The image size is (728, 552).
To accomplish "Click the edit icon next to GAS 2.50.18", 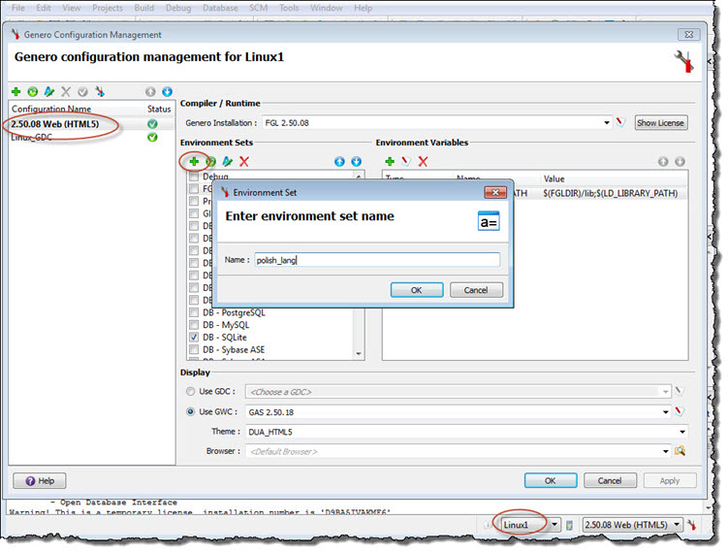I will click(x=680, y=411).
